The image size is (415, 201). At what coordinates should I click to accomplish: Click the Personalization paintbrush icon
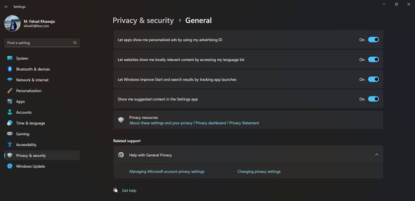click(10, 91)
